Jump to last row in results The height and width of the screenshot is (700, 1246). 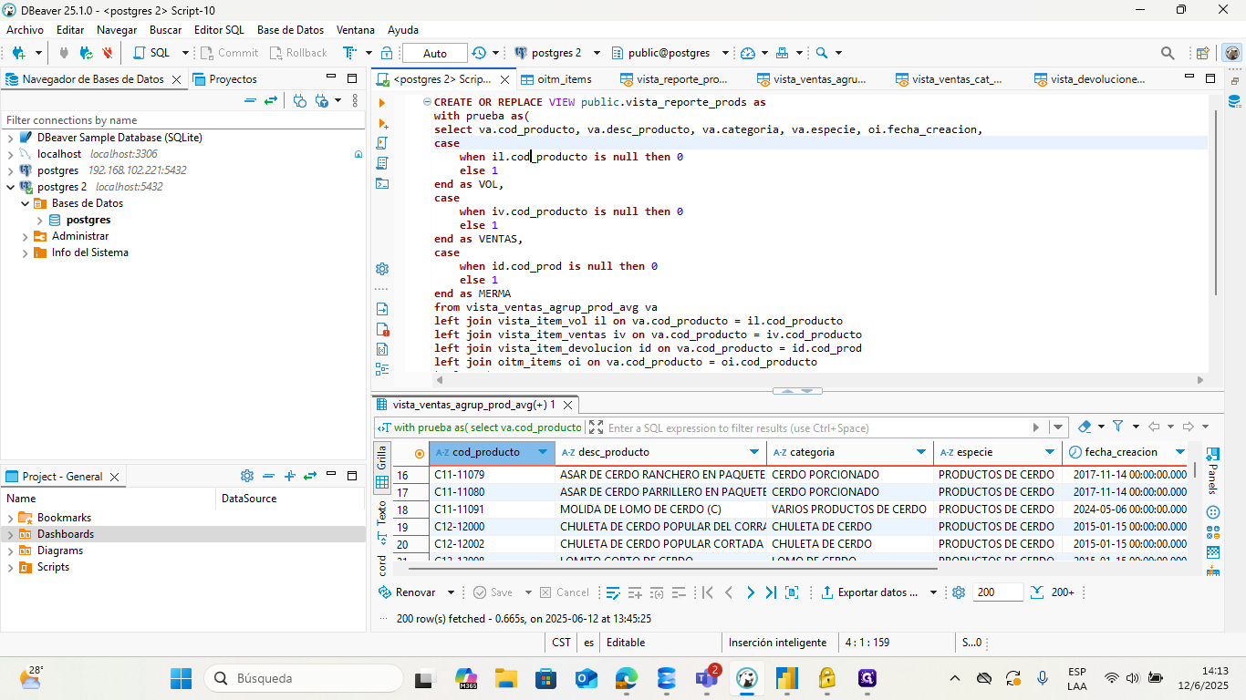click(771, 592)
